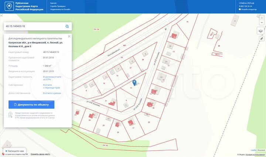Open 'В отчете о переходе прав' link
The height and width of the screenshot is (157, 266).
click(x=52, y=86)
